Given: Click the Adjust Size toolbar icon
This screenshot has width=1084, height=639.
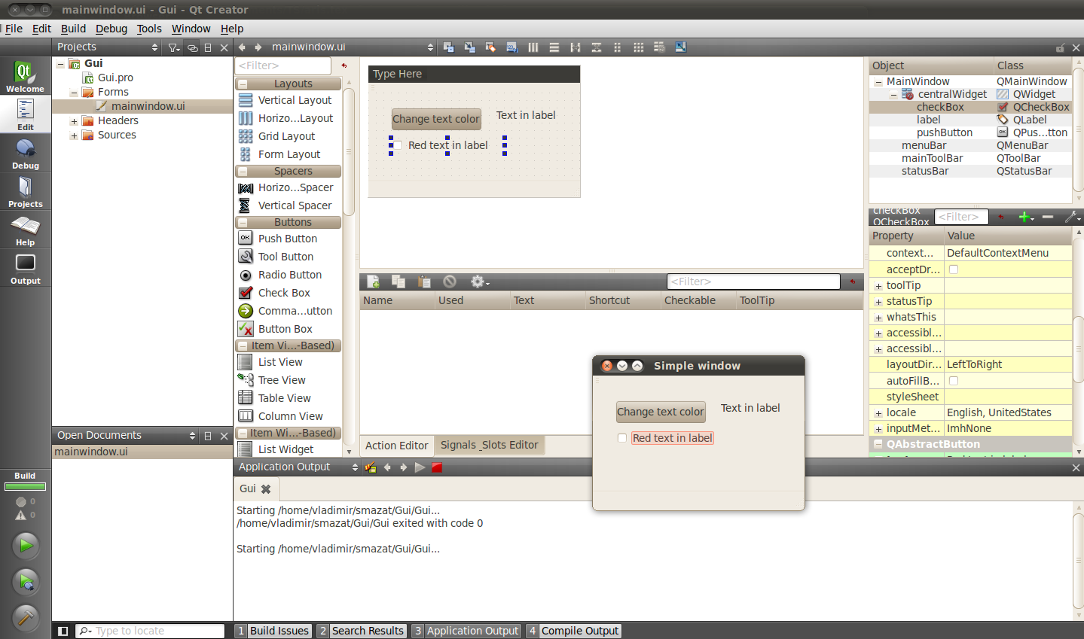Looking at the screenshot, I should point(680,47).
